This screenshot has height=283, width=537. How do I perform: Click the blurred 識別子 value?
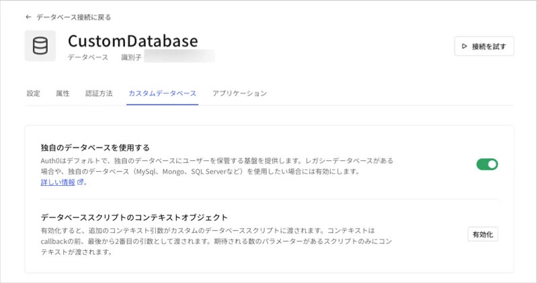179,57
